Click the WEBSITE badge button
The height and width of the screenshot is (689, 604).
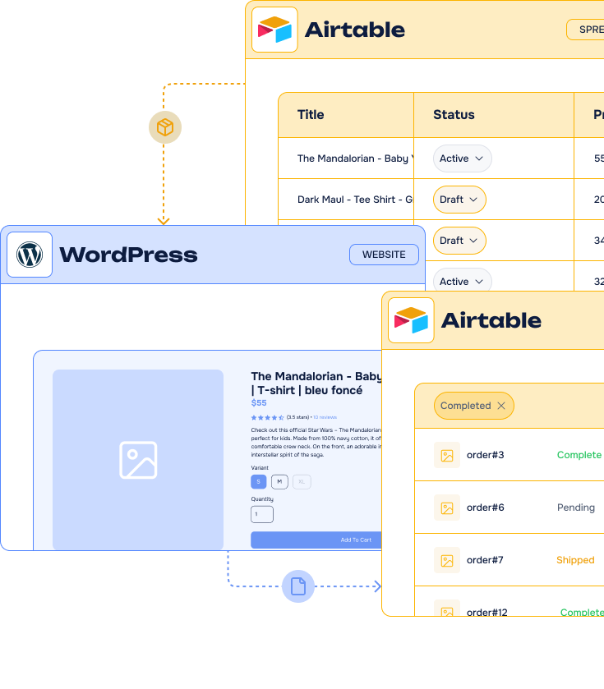coord(385,255)
